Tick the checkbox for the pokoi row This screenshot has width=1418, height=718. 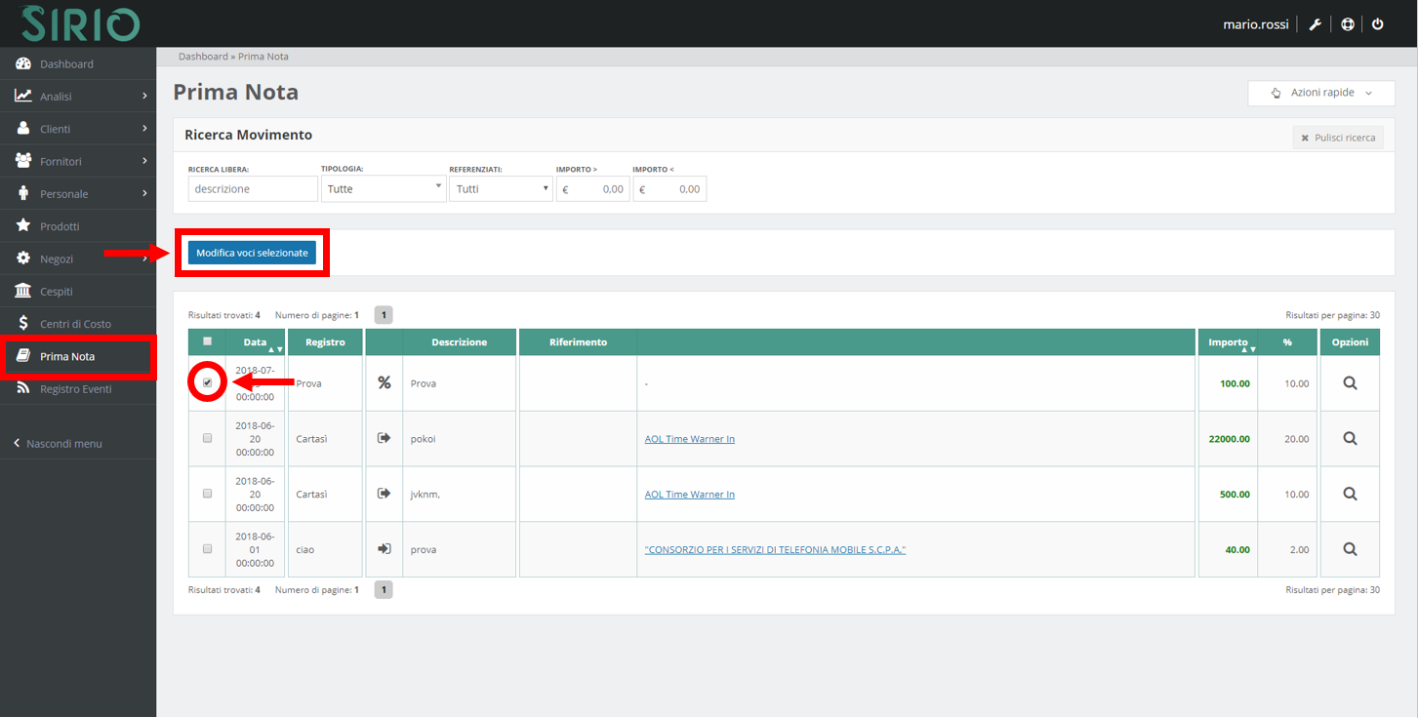tap(207, 439)
